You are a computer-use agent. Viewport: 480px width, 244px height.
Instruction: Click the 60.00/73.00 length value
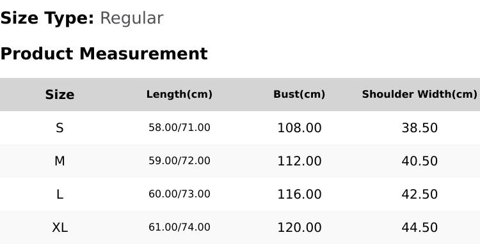click(x=179, y=194)
